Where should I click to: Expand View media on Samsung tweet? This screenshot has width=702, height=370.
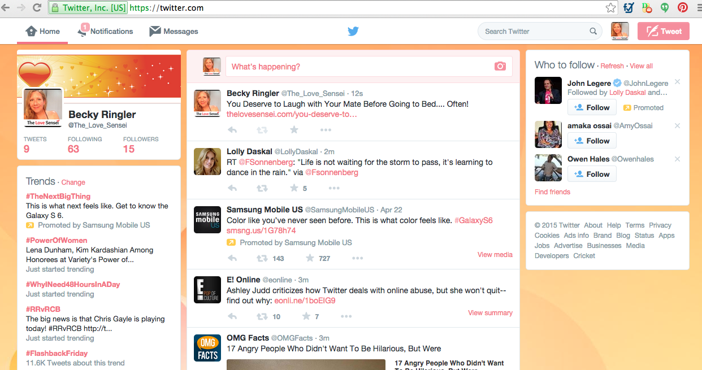495,255
